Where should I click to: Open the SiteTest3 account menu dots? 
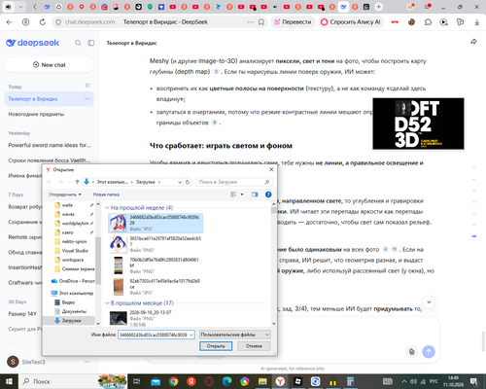87,362
